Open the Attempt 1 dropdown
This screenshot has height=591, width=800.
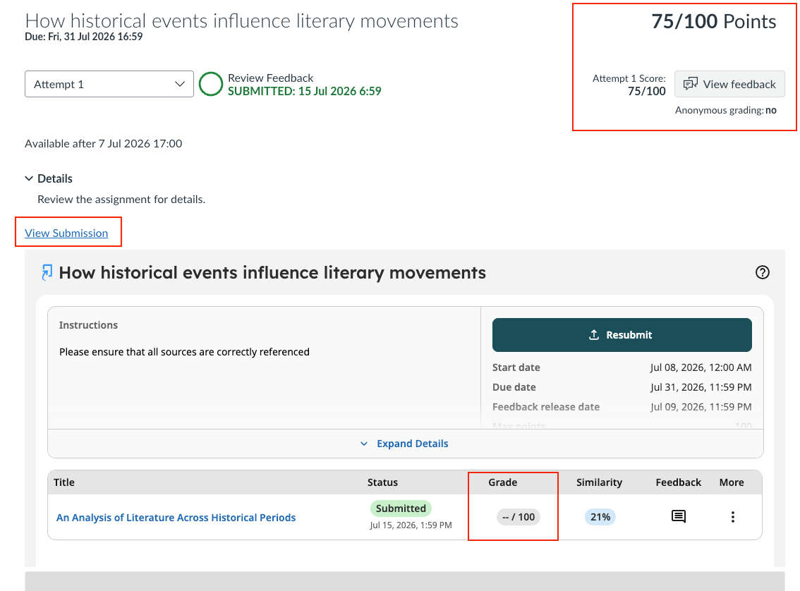click(x=109, y=84)
